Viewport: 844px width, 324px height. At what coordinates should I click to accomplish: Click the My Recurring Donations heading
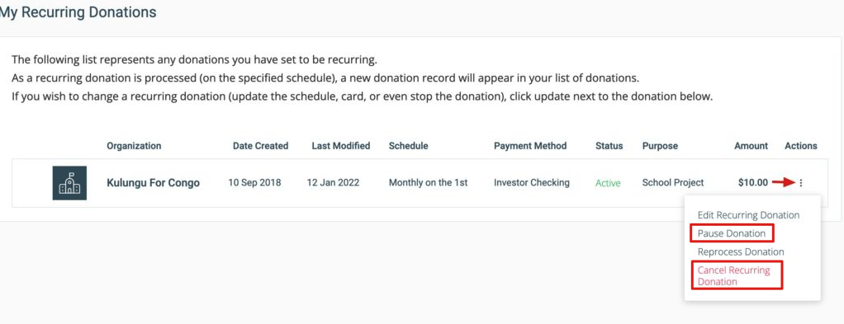(78, 12)
